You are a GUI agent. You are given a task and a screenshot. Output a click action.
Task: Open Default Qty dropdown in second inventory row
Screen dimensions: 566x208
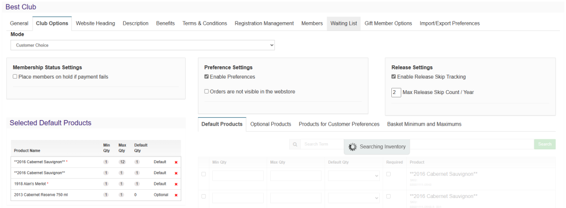(x=354, y=198)
